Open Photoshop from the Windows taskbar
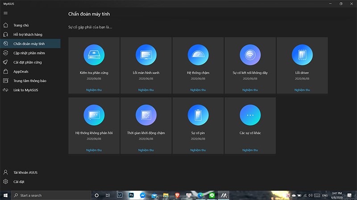The height and width of the screenshot is (200, 357). point(132,195)
